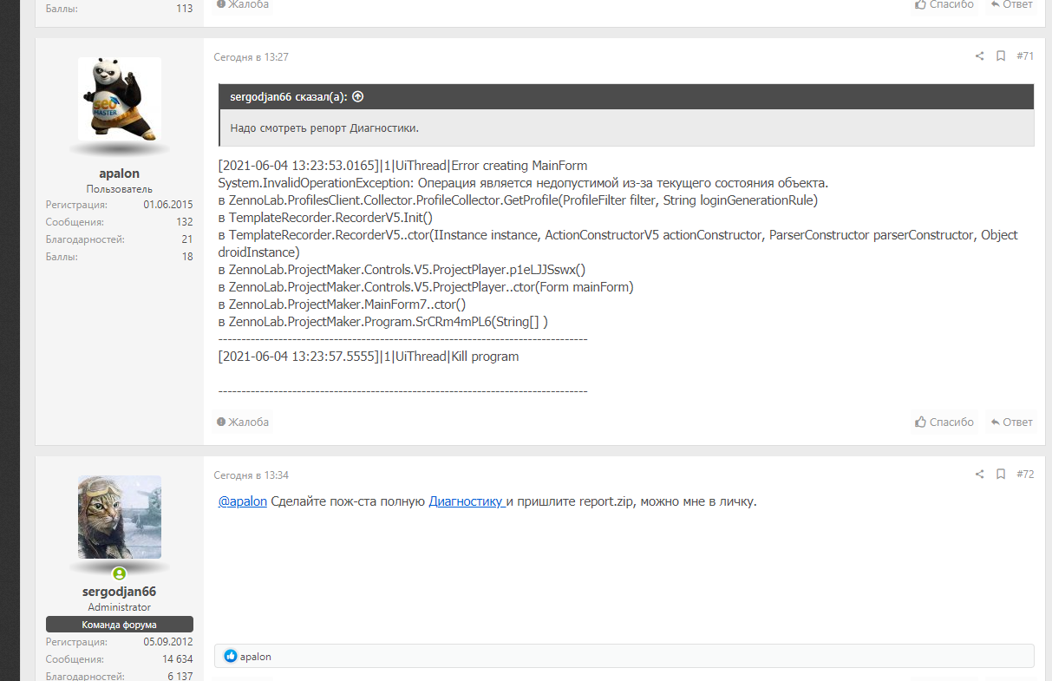
Task: Open the @apalon mention link
Action: [x=243, y=501]
